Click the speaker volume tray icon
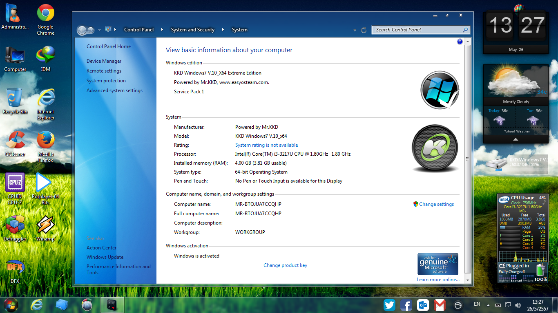 click(518, 305)
